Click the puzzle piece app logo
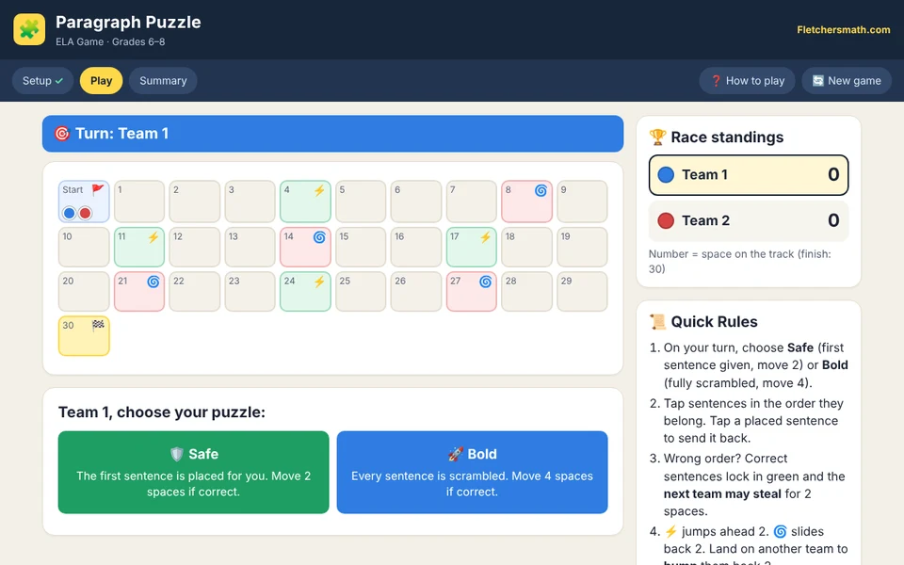This screenshot has width=904, height=565. pyautogui.click(x=29, y=29)
